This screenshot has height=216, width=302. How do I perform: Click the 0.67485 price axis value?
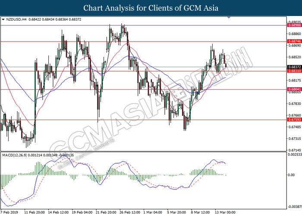tap(295, 127)
